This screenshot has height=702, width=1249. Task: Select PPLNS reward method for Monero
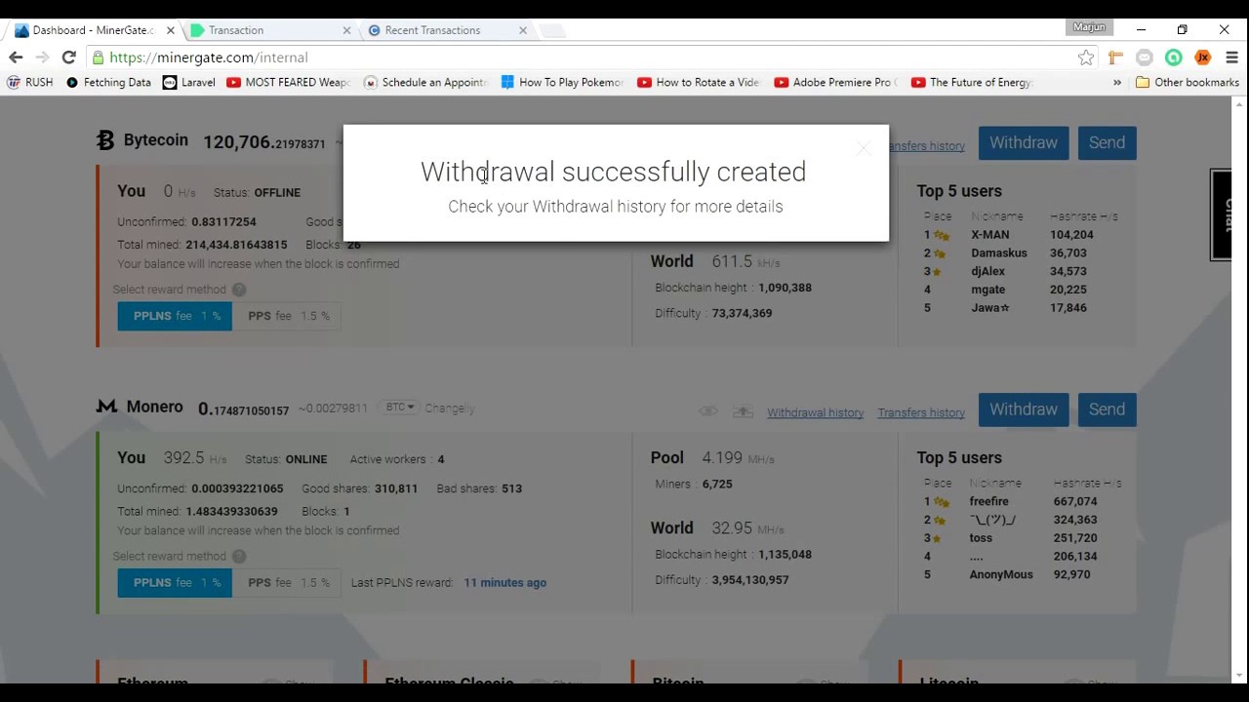coord(175,583)
